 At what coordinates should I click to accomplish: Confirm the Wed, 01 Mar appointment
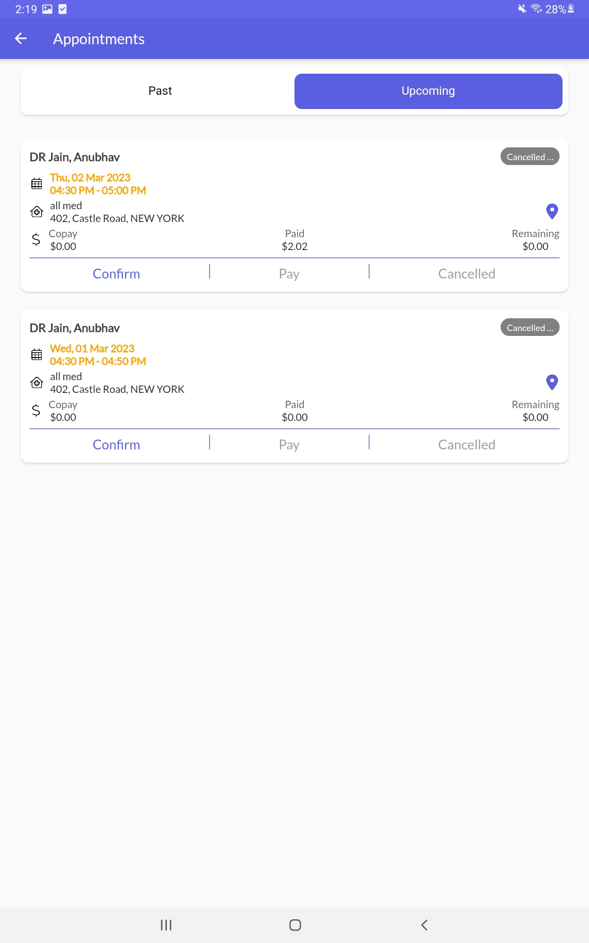click(x=116, y=445)
